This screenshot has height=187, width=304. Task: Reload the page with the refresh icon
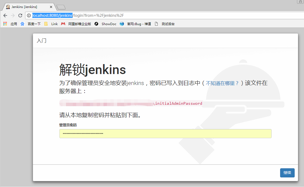[20, 16]
